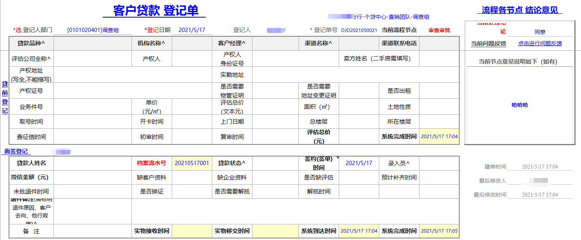
Task: Select the 贷款状态 dropdown cell
Action: tap(275, 163)
